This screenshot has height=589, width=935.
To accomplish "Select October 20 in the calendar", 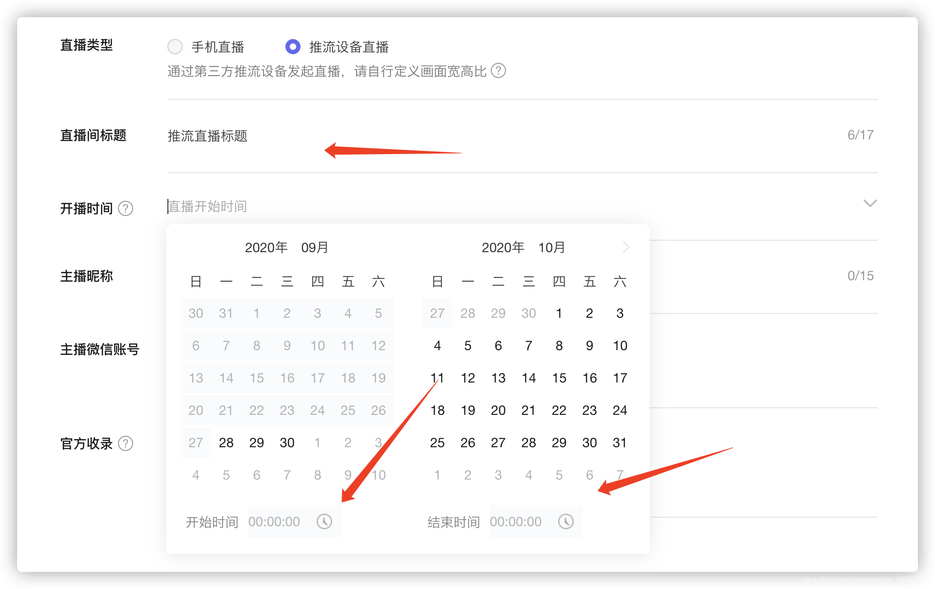I will (x=498, y=410).
